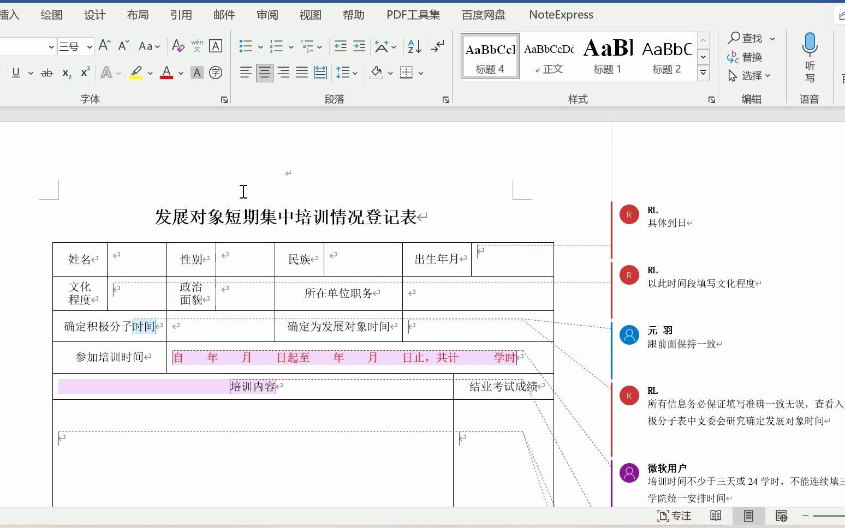Image resolution: width=845 pixels, height=528 pixels.
Task: Enable Focus mode (专注) in status bar
Action: point(675,515)
